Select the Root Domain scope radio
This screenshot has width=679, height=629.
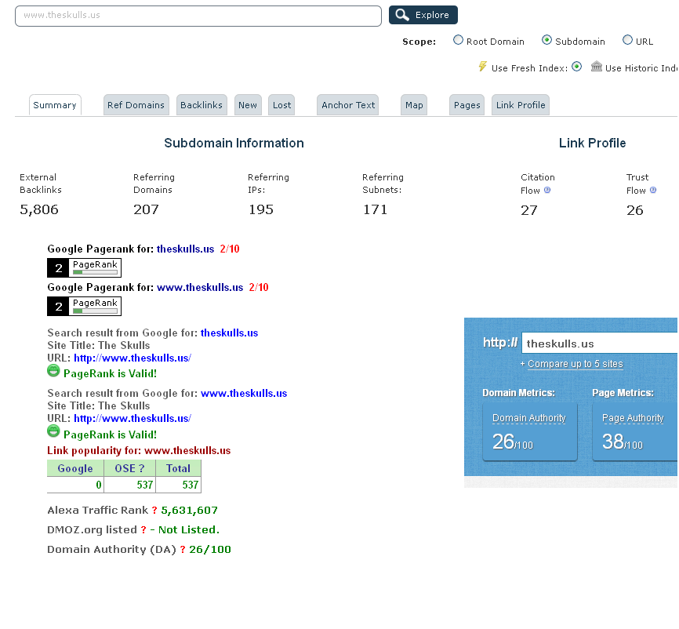pyautogui.click(x=458, y=40)
